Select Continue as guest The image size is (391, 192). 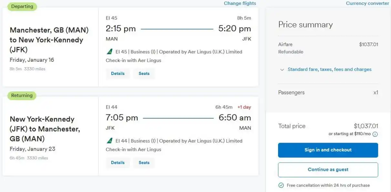[328, 170]
